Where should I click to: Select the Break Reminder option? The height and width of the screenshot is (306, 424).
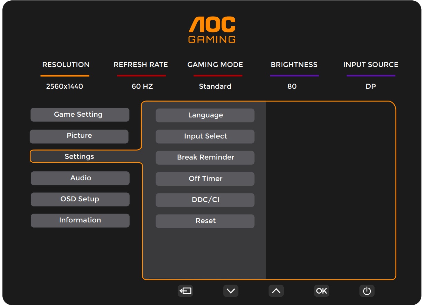(x=205, y=157)
